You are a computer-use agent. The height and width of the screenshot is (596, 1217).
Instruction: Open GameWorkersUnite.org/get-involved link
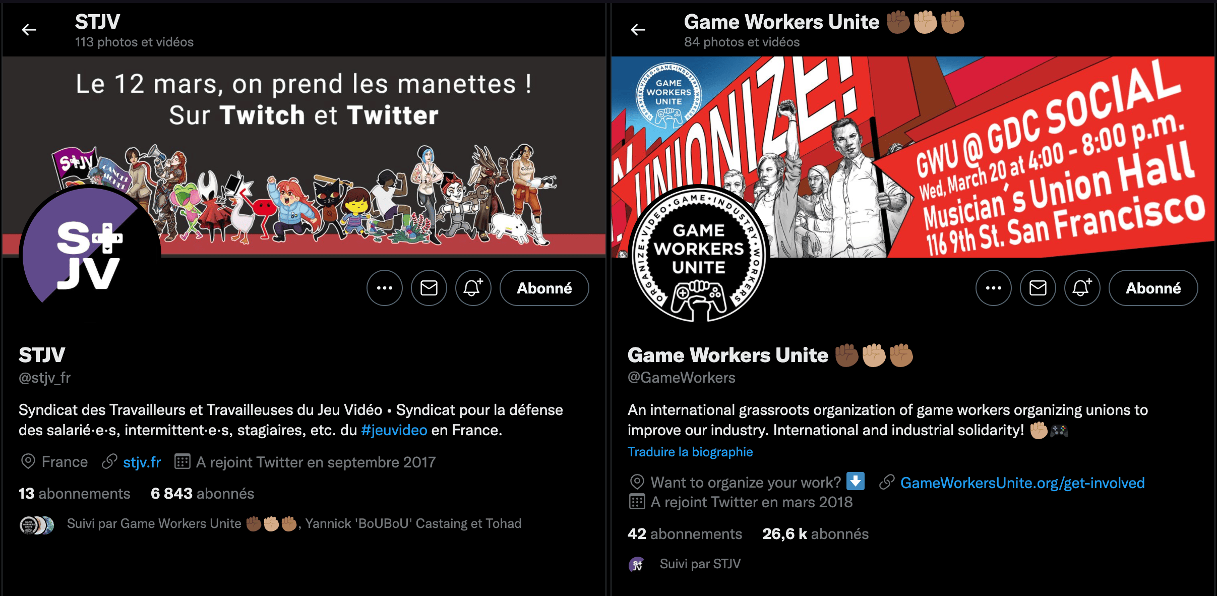1022,483
